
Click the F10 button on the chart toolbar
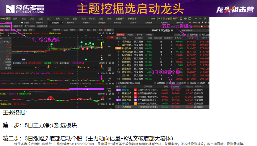[95, 30]
